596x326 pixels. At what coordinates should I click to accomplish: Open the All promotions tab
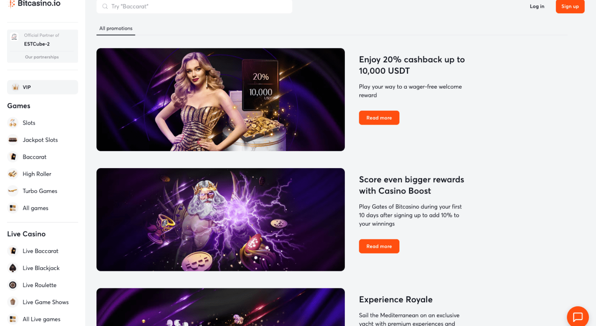[116, 29]
